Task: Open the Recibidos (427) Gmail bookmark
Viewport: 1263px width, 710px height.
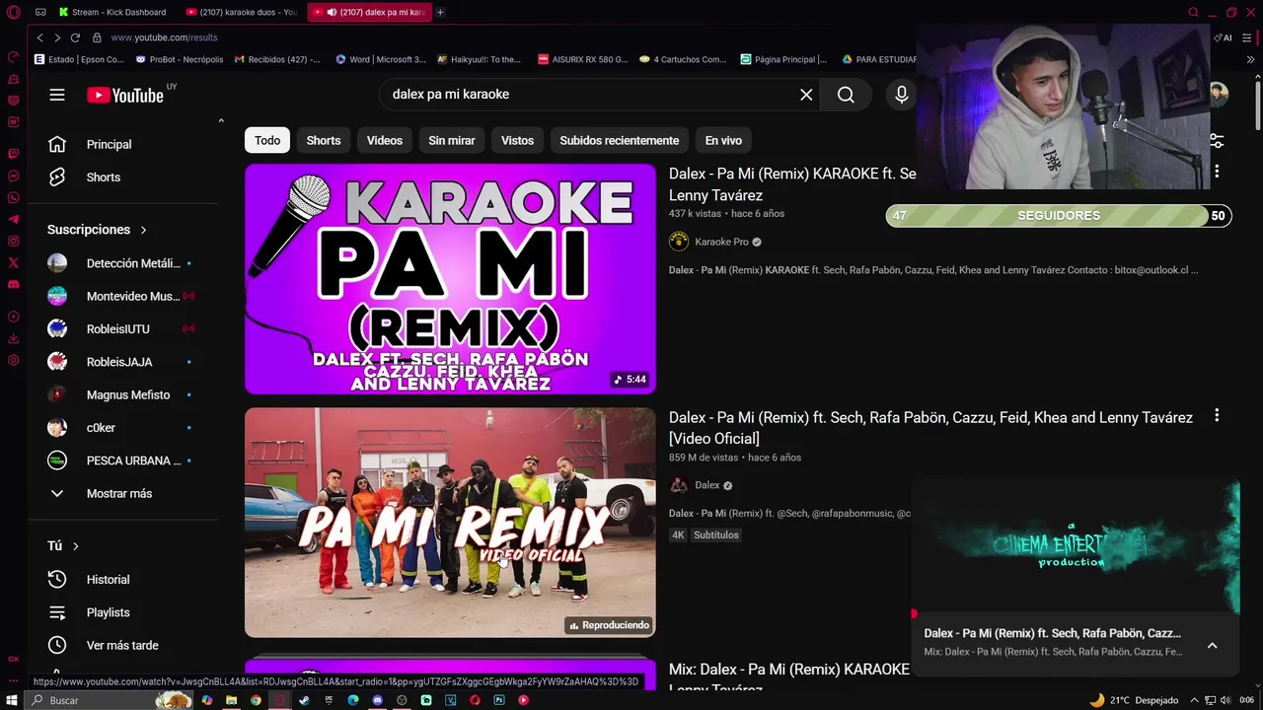Action: click(x=277, y=59)
